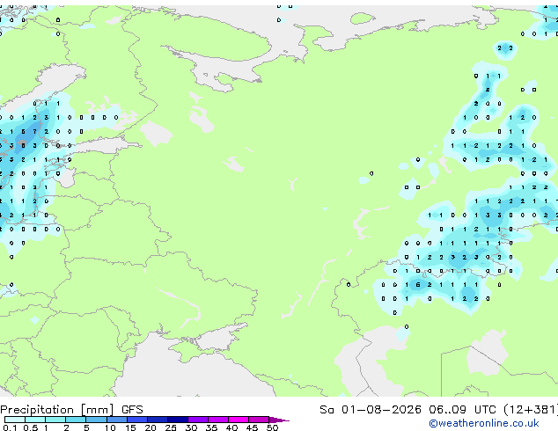Image resolution: width=558 pixels, height=431 pixels.
Task: Click legend label '25'
Action: pyautogui.click(x=171, y=427)
